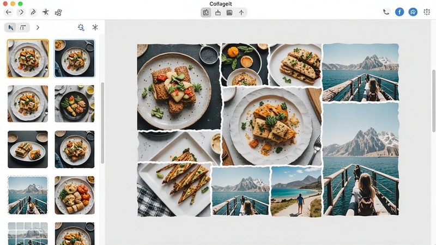This screenshot has width=436, height=245.
Task: Select the beach path walking man photo
Action: coord(296,192)
